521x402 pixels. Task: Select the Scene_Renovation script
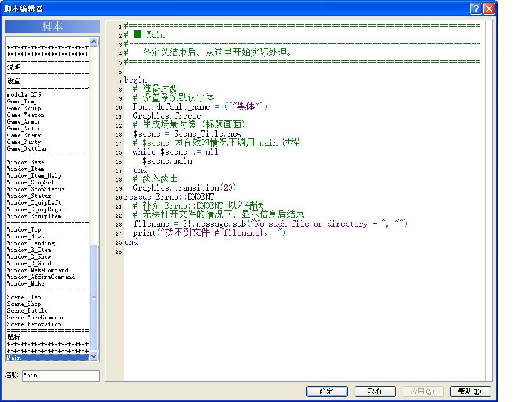click(47, 324)
